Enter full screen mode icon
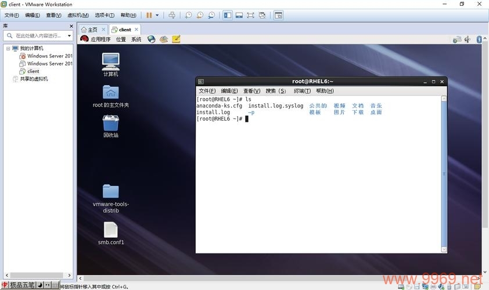Screen dimensions: 489x290 click(250, 15)
